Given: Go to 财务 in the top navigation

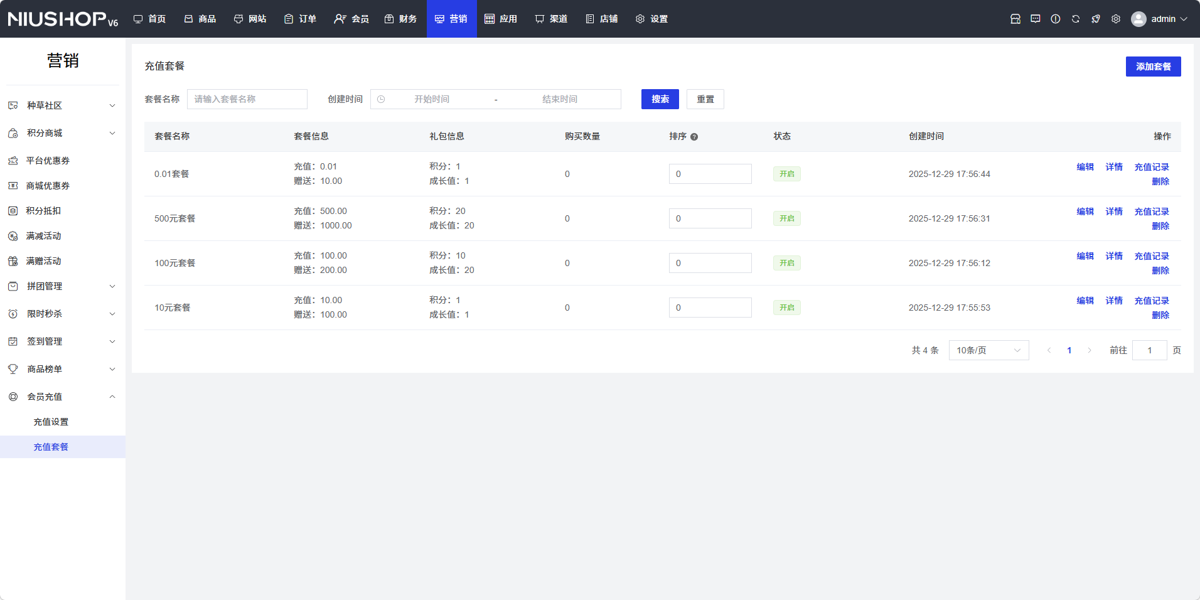Looking at the screenshot, I should click(x=401, y=19).
